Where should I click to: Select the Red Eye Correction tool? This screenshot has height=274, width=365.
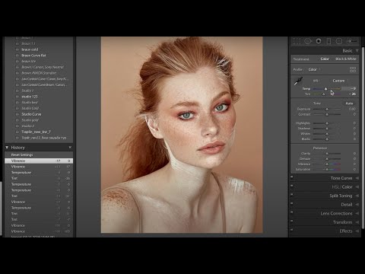coord(319,41)
